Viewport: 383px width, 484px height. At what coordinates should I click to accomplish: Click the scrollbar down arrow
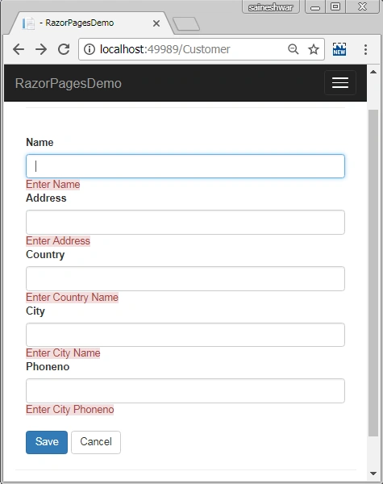coord(373,474)
